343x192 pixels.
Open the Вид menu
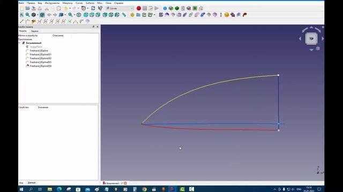[x=40, y=3]
